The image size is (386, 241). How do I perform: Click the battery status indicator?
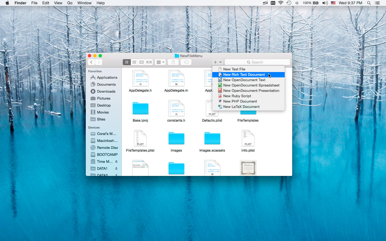(x=311, y=3)
